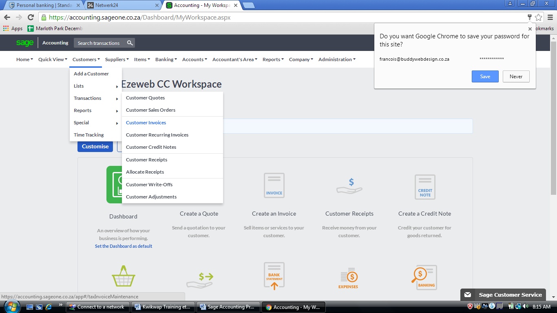
Task: Open the Reports dropdown in navbar
Action: click(x=273, y=60)
